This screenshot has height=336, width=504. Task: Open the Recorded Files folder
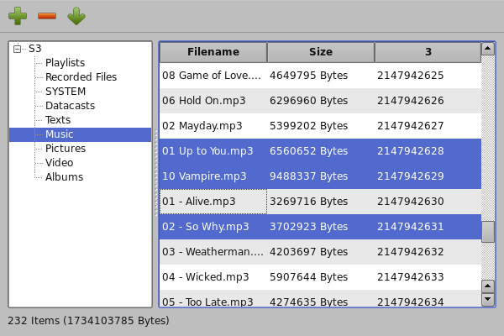click(x=81, y=76)
